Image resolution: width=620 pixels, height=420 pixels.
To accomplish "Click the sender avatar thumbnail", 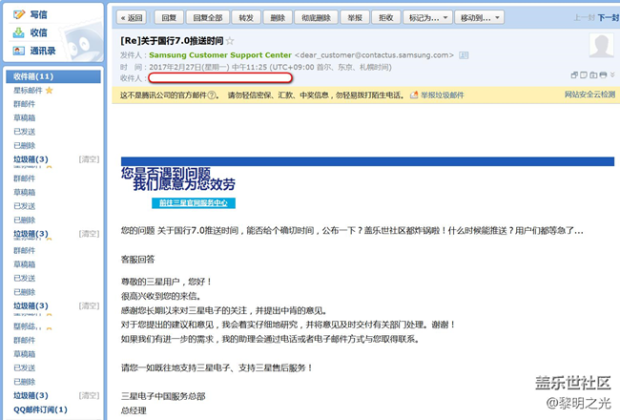I will pos(602,45).
